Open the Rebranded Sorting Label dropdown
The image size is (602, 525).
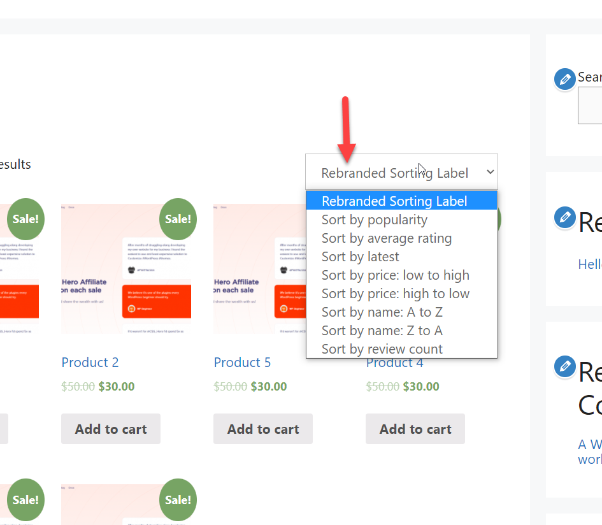[401, 171]
